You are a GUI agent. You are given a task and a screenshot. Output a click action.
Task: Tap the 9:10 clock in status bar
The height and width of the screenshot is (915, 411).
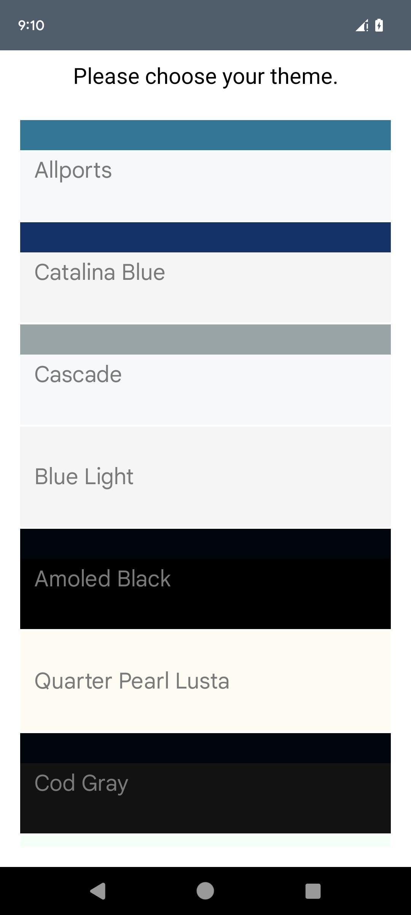[x=31, y=26]
